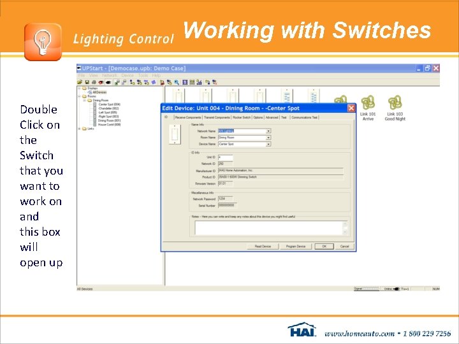The image size is (459, 344).
Task: Click the black plug toolbar icon
Action: click(x=108, y=82)
